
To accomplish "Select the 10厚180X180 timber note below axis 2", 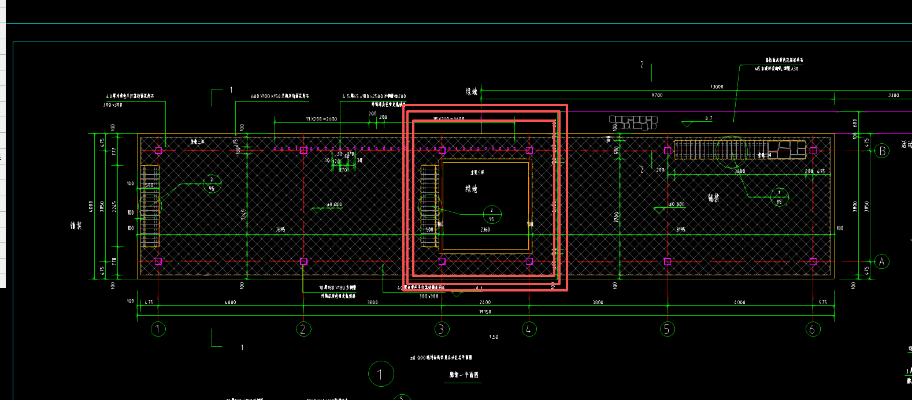I will coord(338,287).
